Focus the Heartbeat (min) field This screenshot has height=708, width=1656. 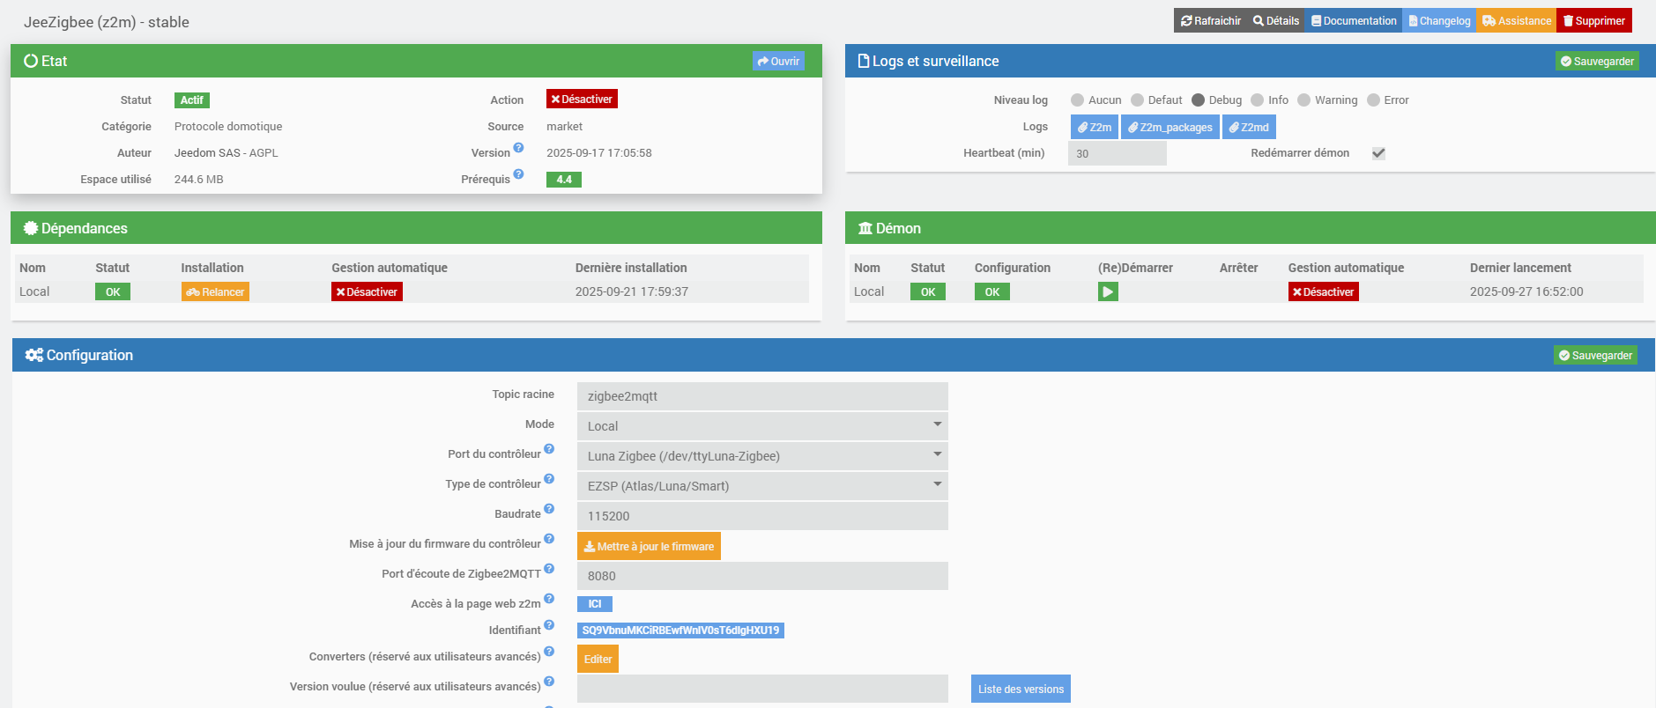1118,153
